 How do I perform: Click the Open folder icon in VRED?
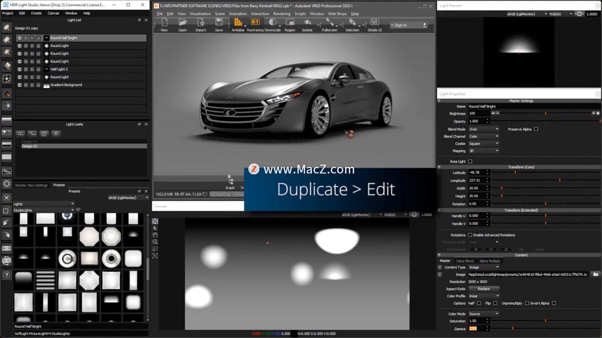coord(182,22)
